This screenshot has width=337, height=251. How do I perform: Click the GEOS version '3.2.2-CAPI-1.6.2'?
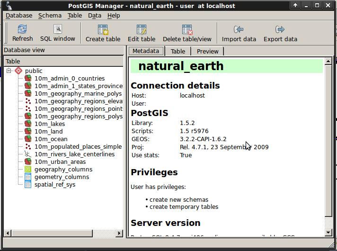(203, 139)
